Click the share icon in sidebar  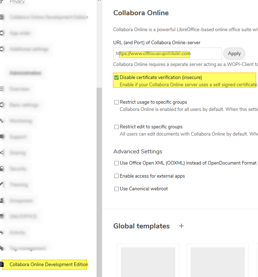click(x=1, y=153)
